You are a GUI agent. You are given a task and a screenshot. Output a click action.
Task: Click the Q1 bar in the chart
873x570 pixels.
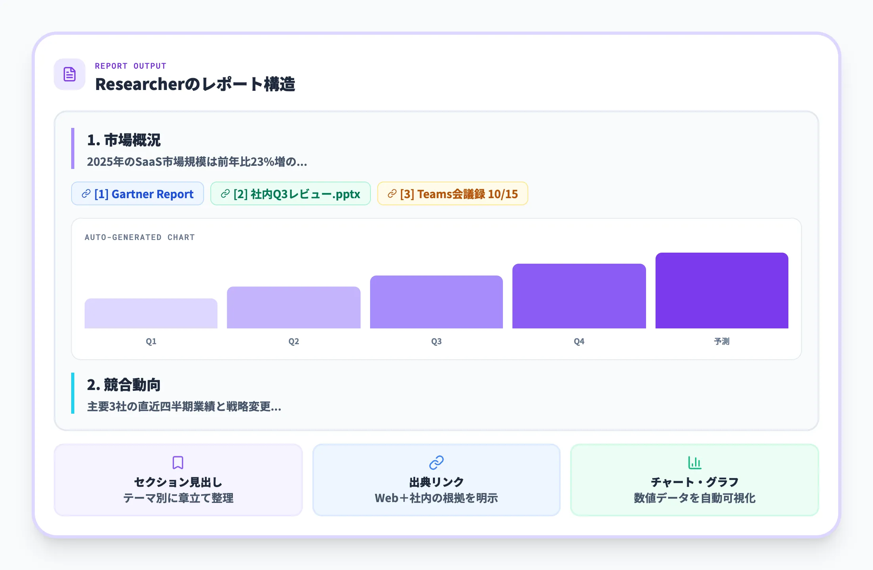coord(151,313)
